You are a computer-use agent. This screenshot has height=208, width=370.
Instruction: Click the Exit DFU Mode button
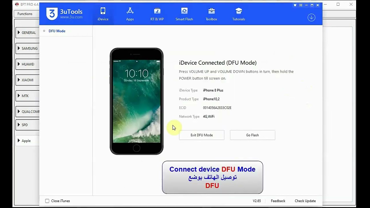click(201, 135)
